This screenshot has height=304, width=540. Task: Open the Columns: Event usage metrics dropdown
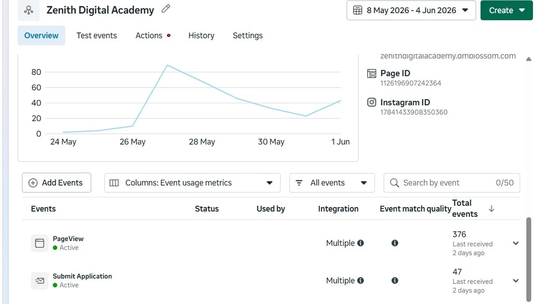(192, 183)
